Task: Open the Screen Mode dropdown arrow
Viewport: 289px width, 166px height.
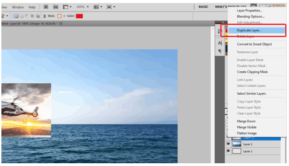Action: 114,7
